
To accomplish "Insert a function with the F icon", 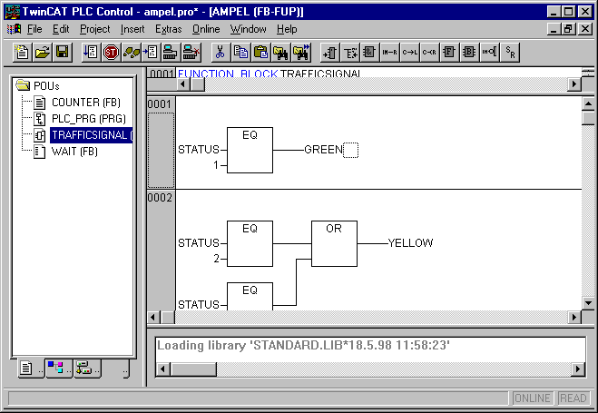I will coord(450,53).
